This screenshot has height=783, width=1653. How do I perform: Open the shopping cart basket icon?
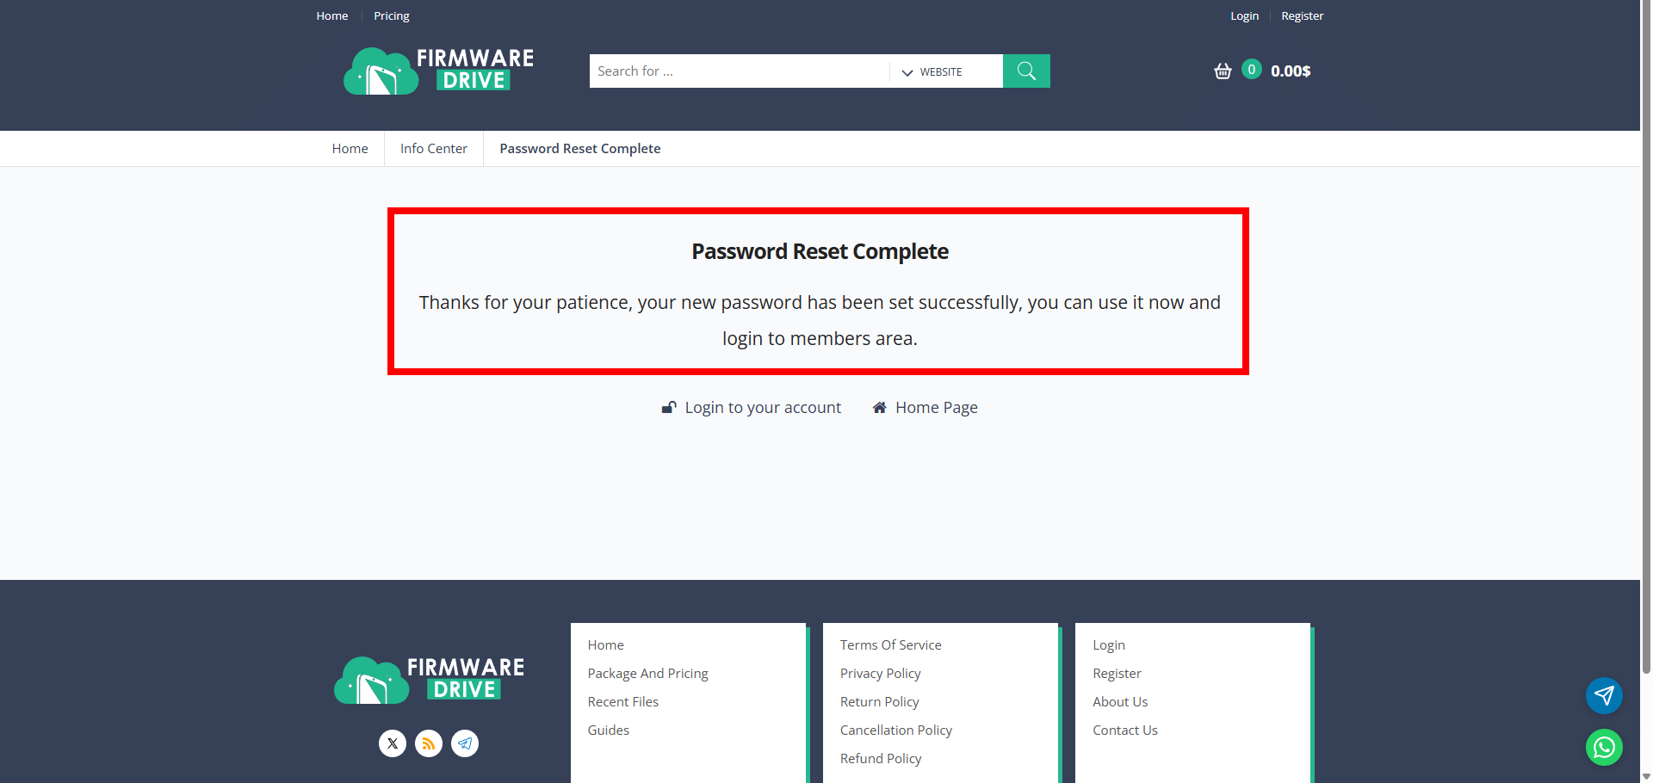point(1223,71)
